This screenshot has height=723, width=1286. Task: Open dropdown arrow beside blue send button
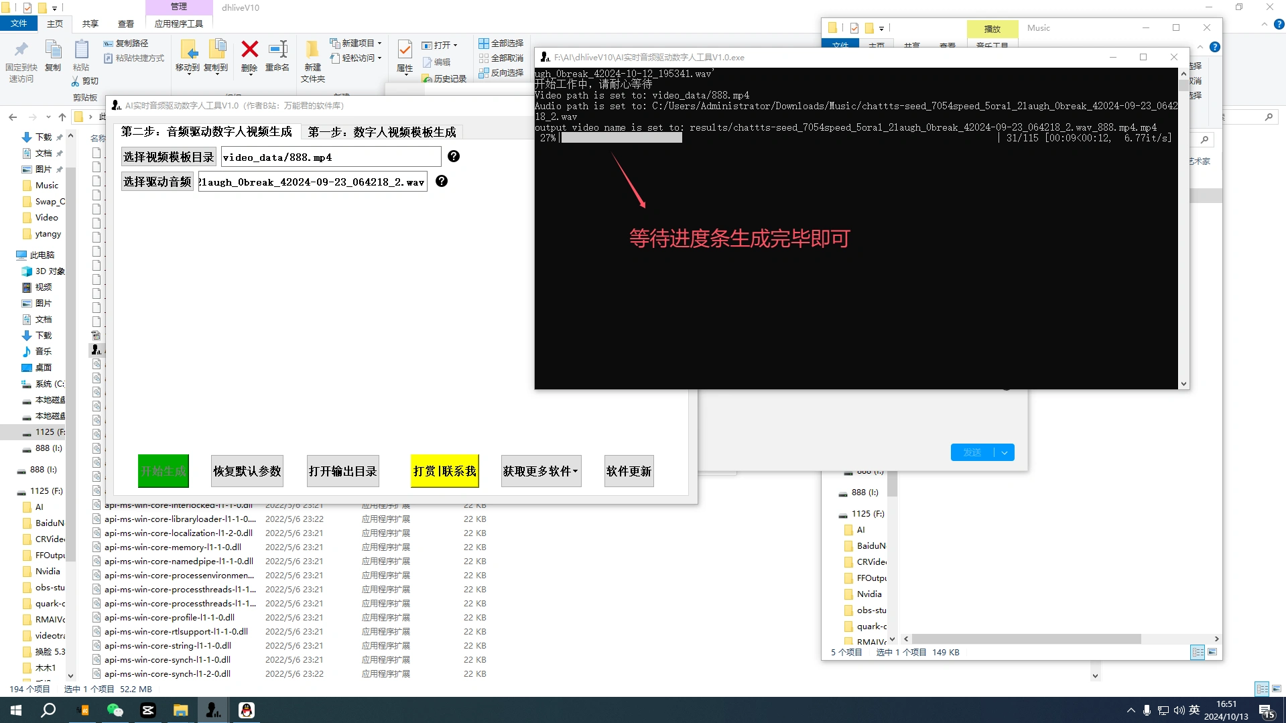click(1005, 453)
